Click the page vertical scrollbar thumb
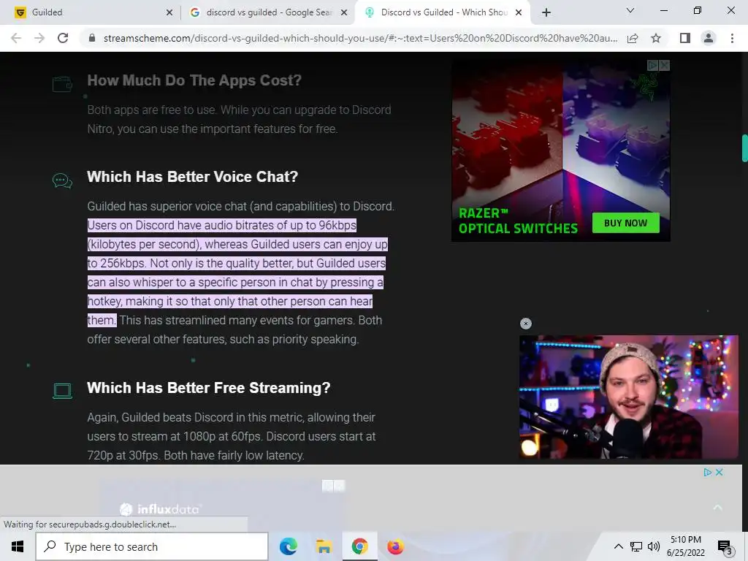This screenshot has height=561, width=748. point(744,149)
